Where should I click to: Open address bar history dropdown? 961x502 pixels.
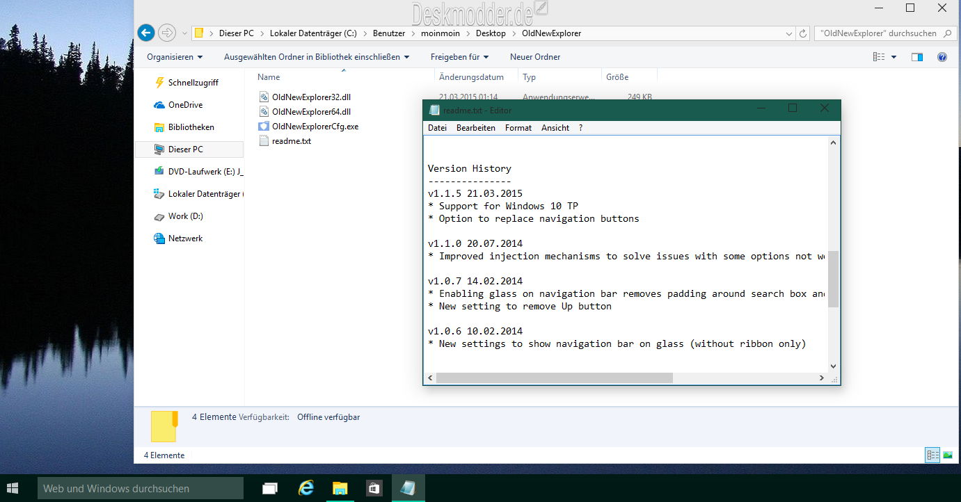click(788, 33)
